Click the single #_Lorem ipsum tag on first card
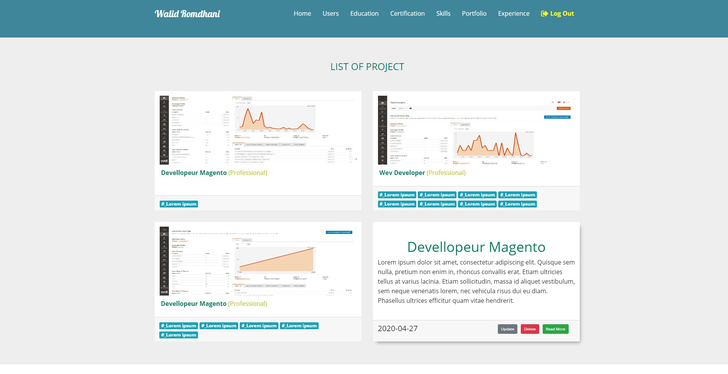The height and width of the screenshot is (374, 728). 179,204
